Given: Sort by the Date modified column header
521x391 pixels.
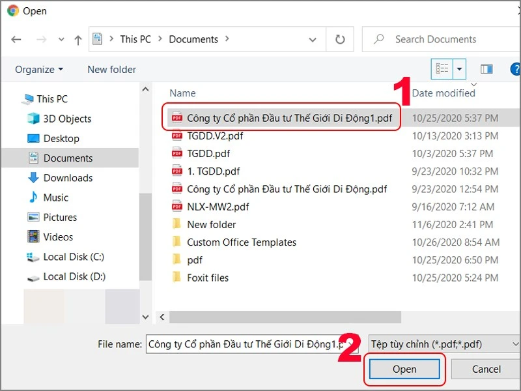Looking at the screenshot, I should coord(444,93).
